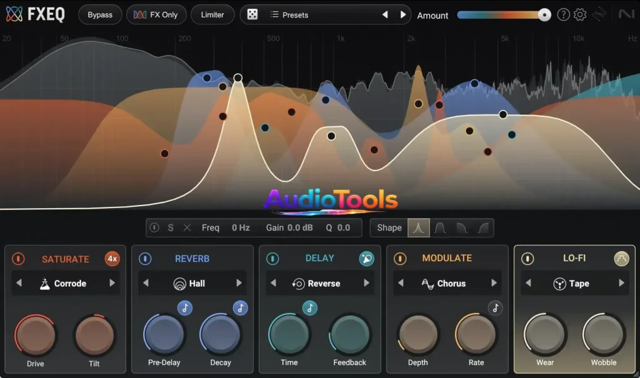Screen dimensions: 640x378
Task: Click the tempo-sync note icon above Time
Action: 310,307
